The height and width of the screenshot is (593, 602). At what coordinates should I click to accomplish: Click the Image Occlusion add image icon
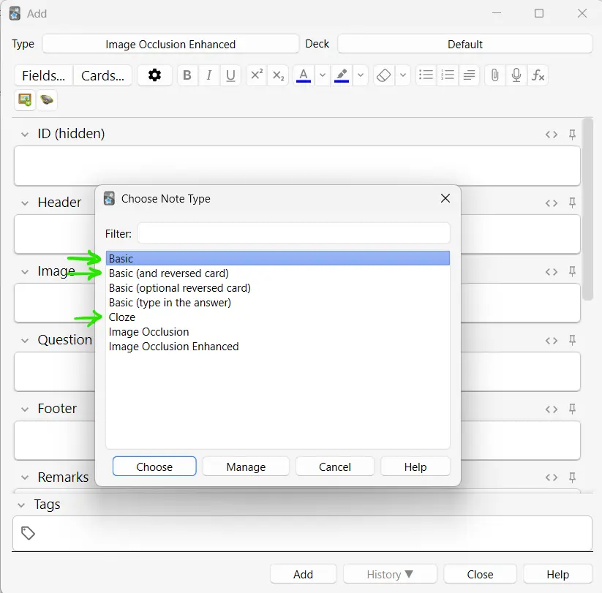(x=25, y=100)
